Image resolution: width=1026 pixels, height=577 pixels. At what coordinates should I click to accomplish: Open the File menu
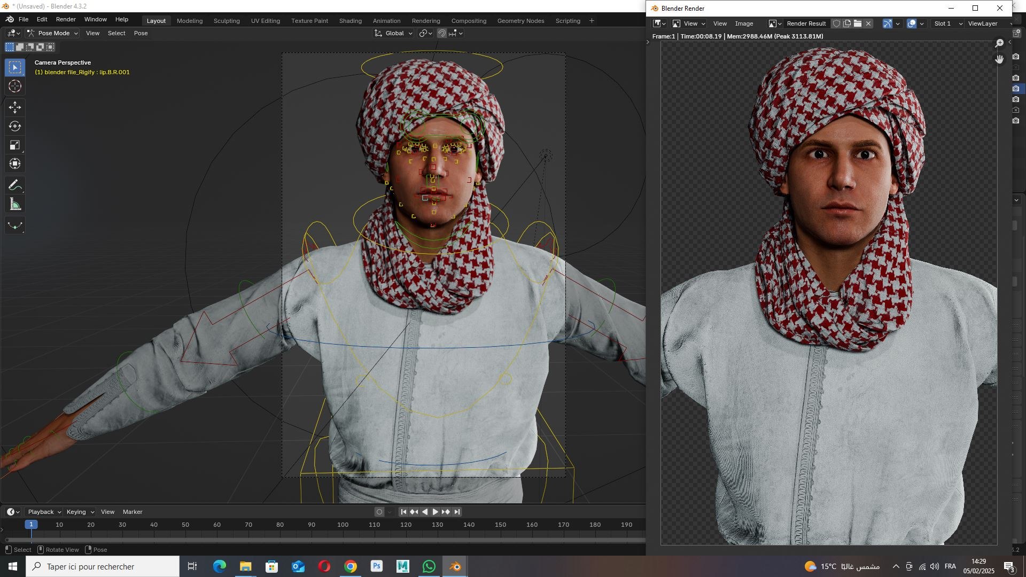(24, 19)
